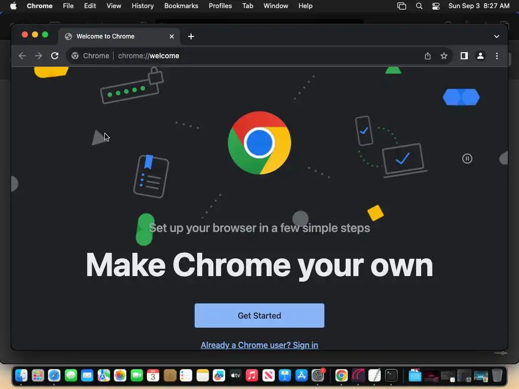
Task: Open Chrome side panel
Action: pyautogui.click(x=464, y=56)
